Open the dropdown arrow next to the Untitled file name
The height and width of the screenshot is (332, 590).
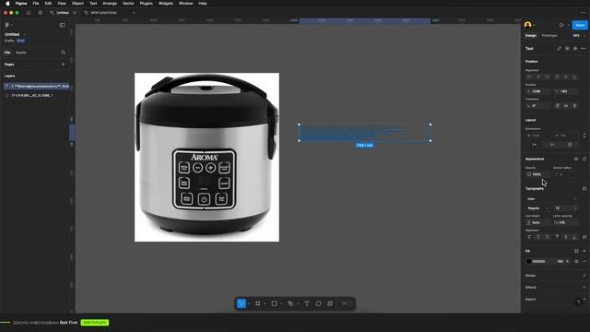25,34
